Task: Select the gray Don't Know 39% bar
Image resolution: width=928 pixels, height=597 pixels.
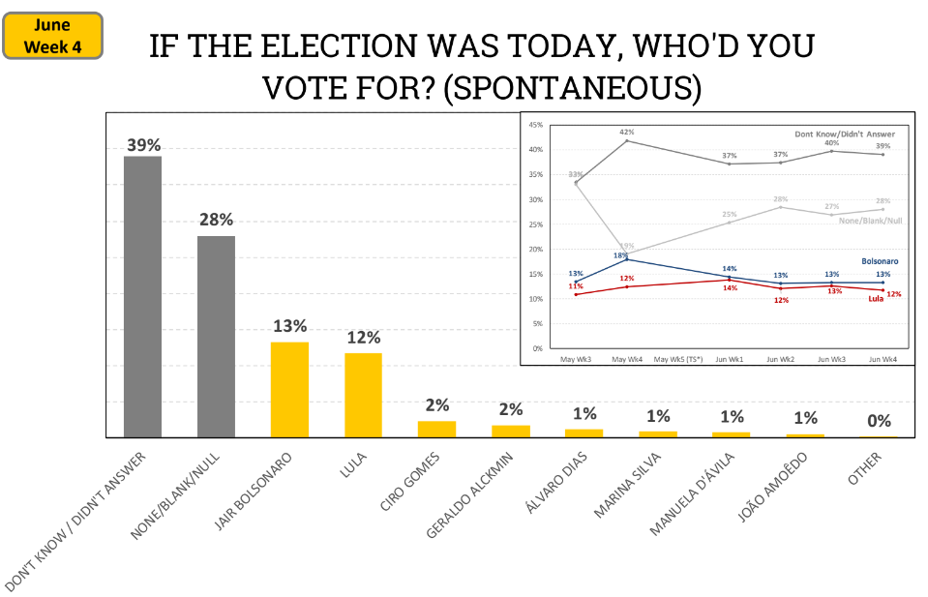Action: [x=142, y=296]
